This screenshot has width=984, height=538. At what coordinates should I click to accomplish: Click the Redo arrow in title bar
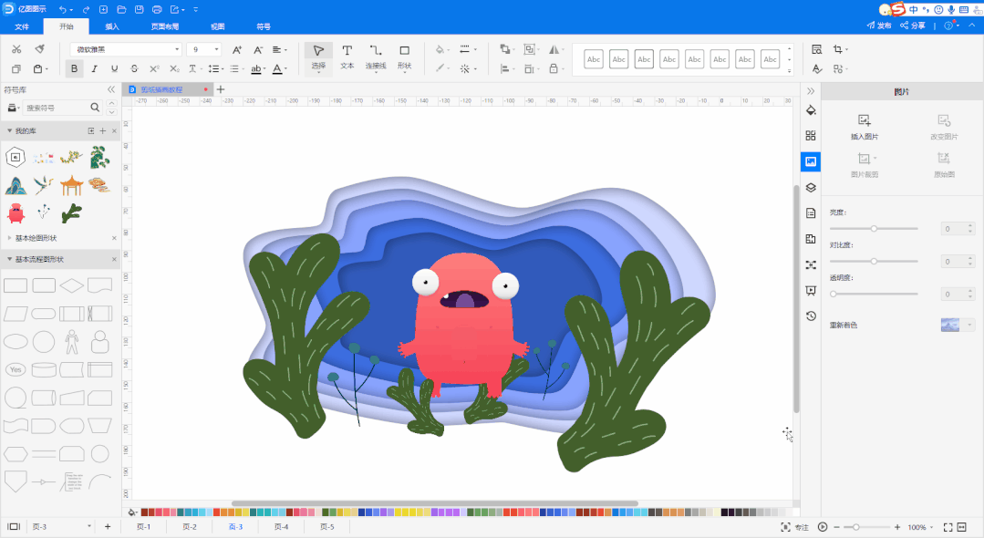[x=86, y=9]
